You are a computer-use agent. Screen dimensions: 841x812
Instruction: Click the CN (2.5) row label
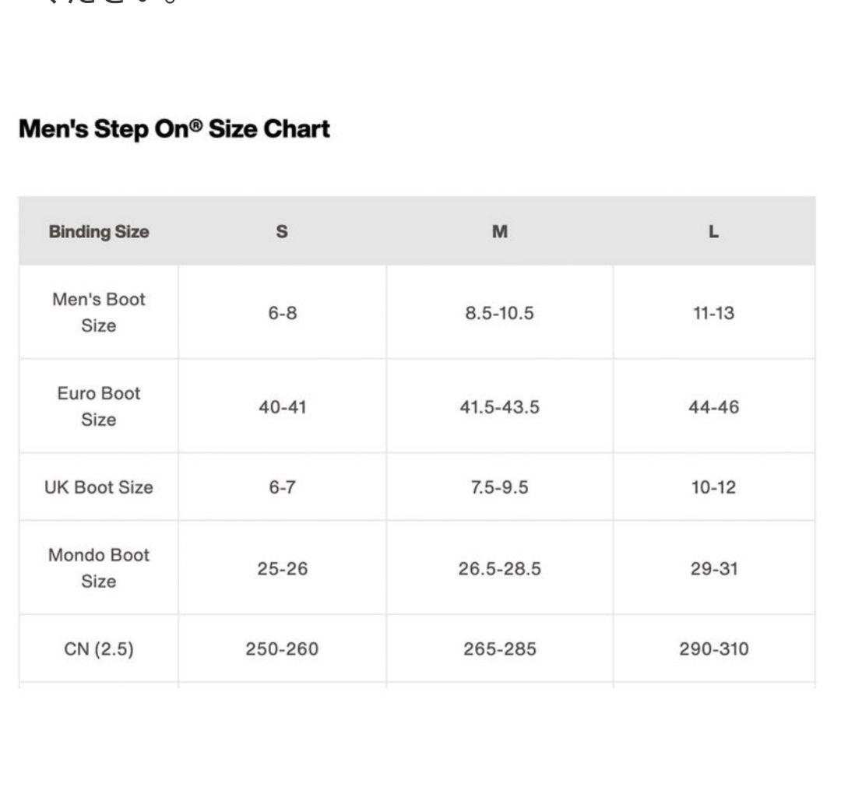click(x=99, y=649)
